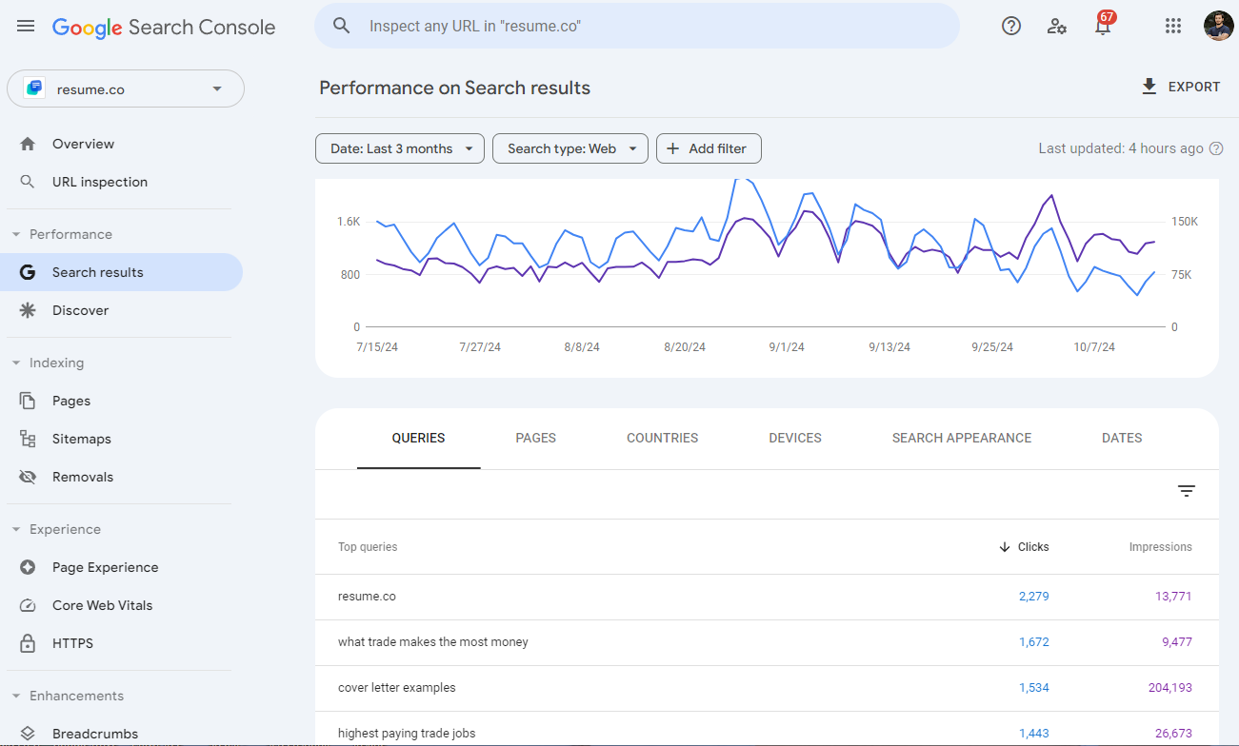Open the Removals section
Viewport: 1239px width, 746px height.
[x=81, y=476]
